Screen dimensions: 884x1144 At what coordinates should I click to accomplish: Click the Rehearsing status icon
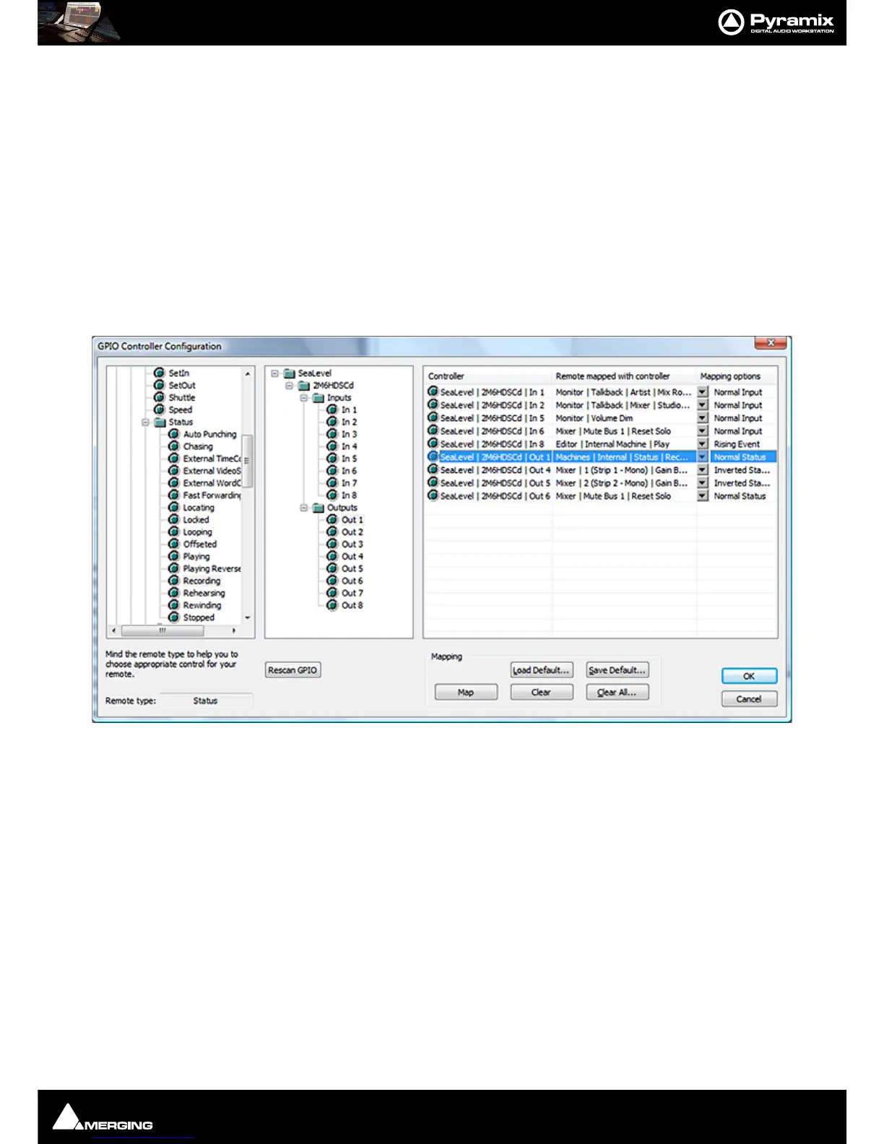click(x=174, y=593)
